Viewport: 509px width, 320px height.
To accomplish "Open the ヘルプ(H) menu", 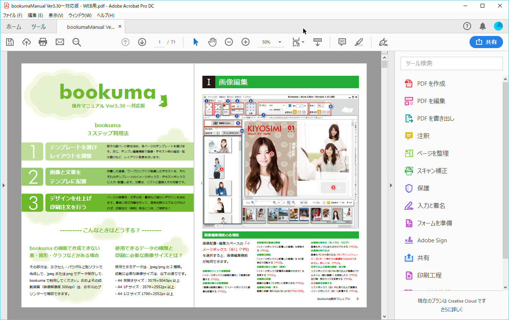I will (105, 15).
